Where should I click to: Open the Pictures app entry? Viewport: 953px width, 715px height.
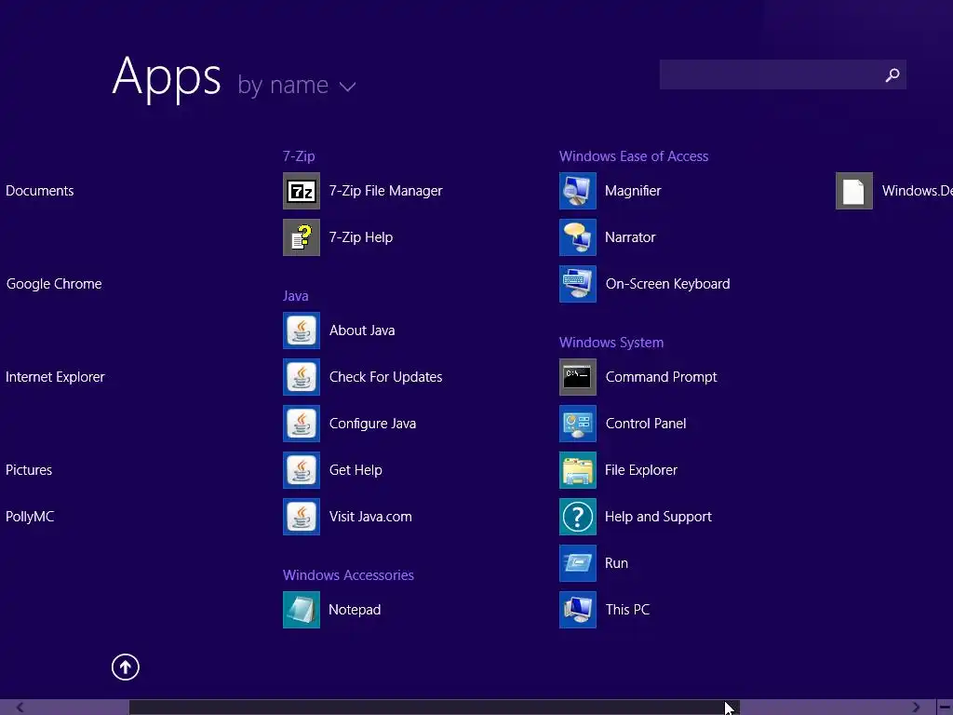click(29, 470)
